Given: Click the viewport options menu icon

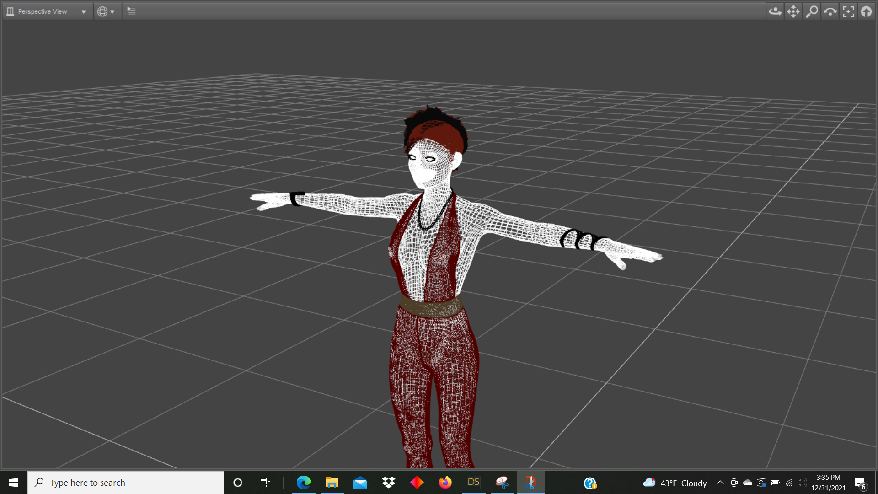Looking at the screenshot, I should [x=132, y=11].
